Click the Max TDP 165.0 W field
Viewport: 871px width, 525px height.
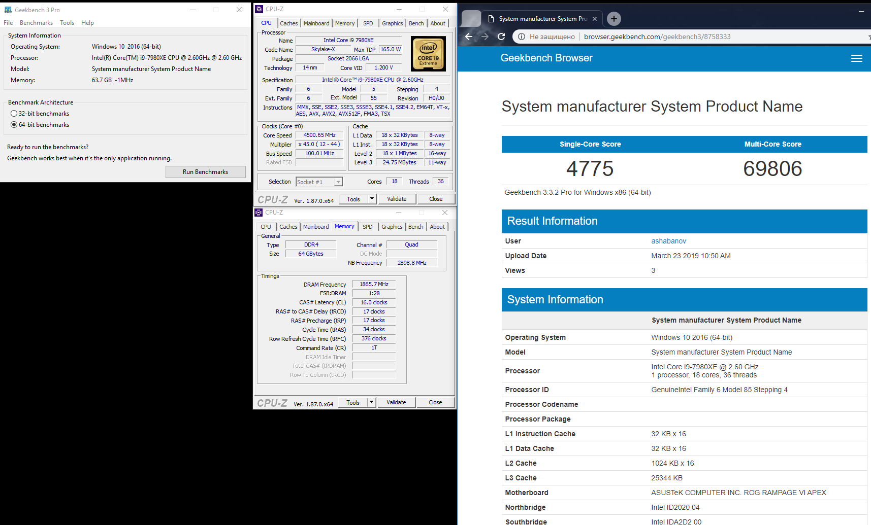coord(391,50)
